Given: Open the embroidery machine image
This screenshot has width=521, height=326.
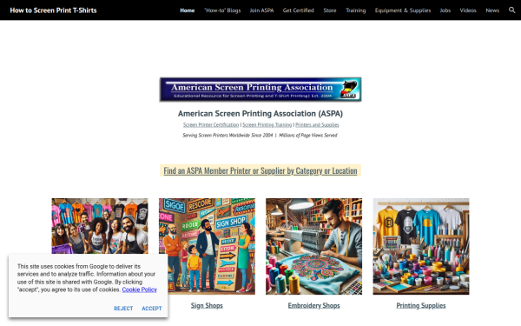Looking at the screenshot, I should click(314, 247).
